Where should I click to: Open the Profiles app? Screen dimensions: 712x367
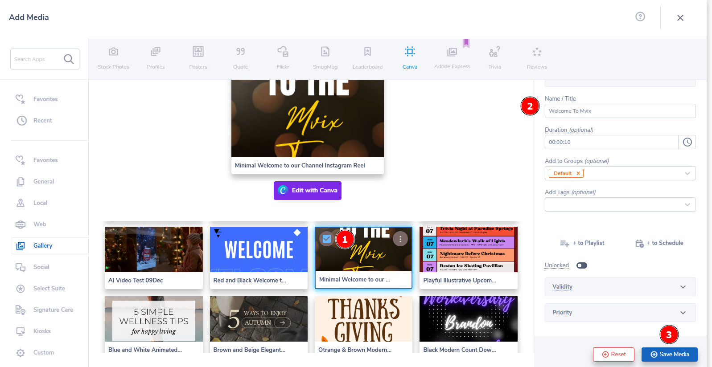[x=156, y=58]
